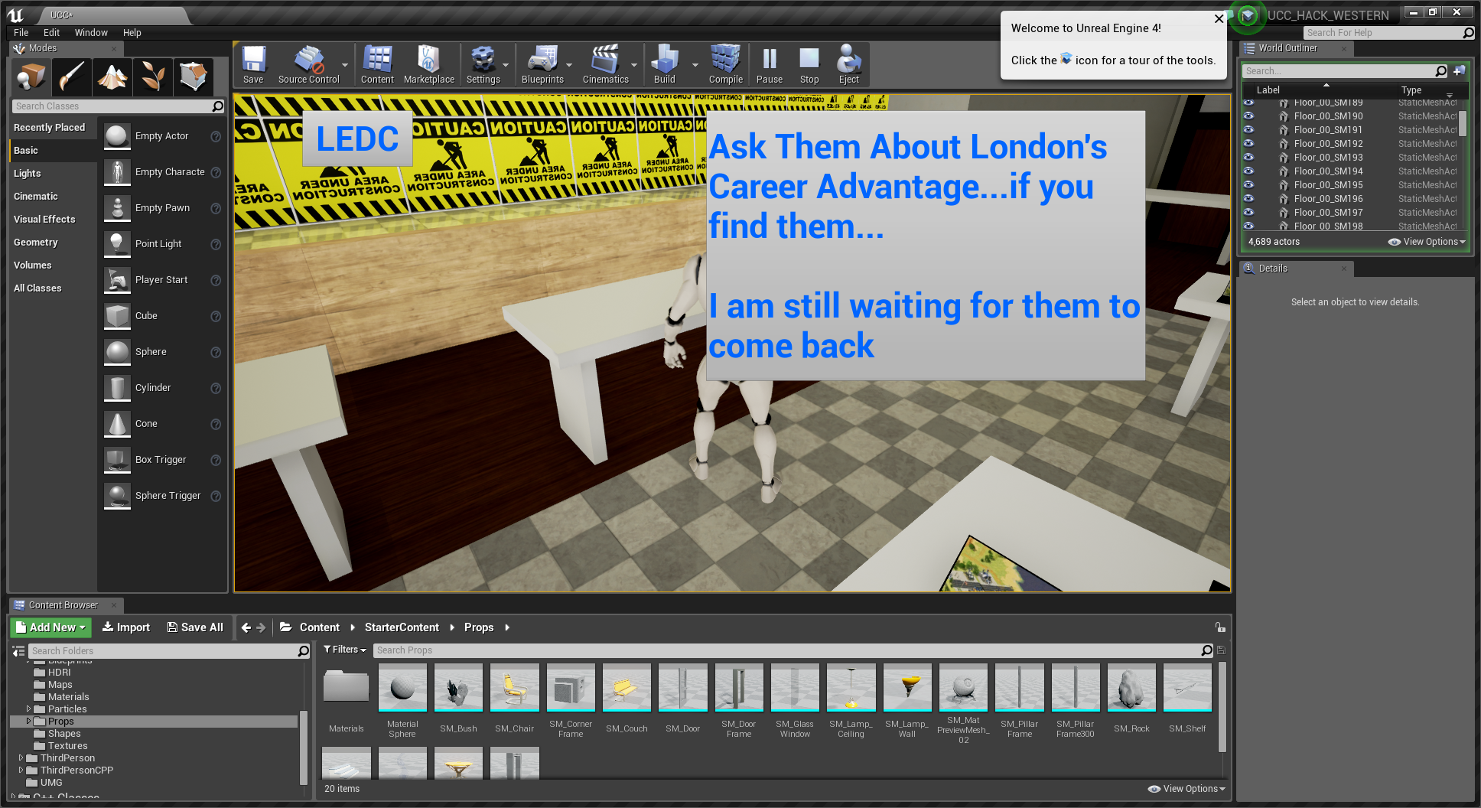This screenshot has width=1481, height=808.
Task: Open the Filters dropdown in Content Browser
Action: click(x=345, y=650)
